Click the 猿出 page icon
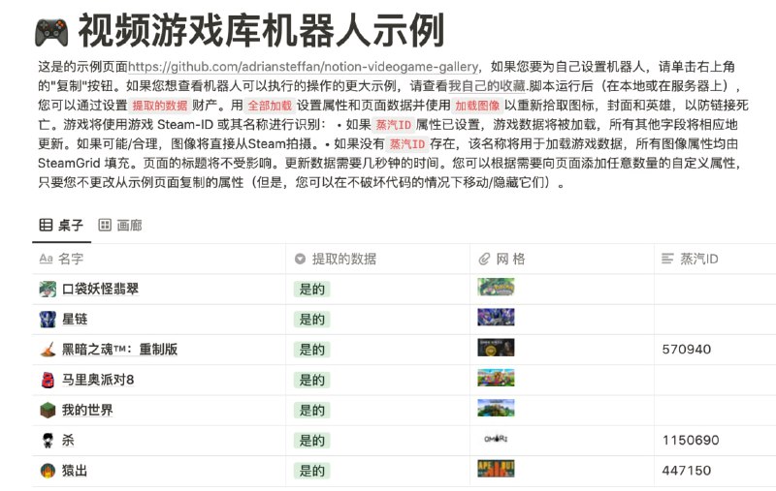Screen dimensions: 776x491 48,471
